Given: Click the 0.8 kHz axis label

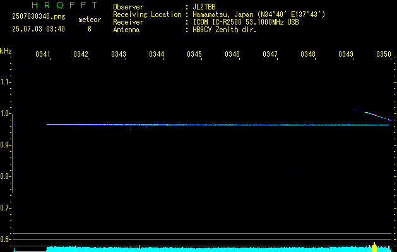Looking at the screenshot, I should [x=5, y=176].
